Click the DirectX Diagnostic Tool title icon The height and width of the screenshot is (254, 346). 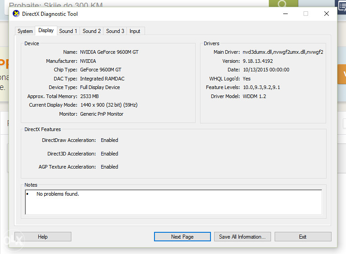tap(16, 14)
